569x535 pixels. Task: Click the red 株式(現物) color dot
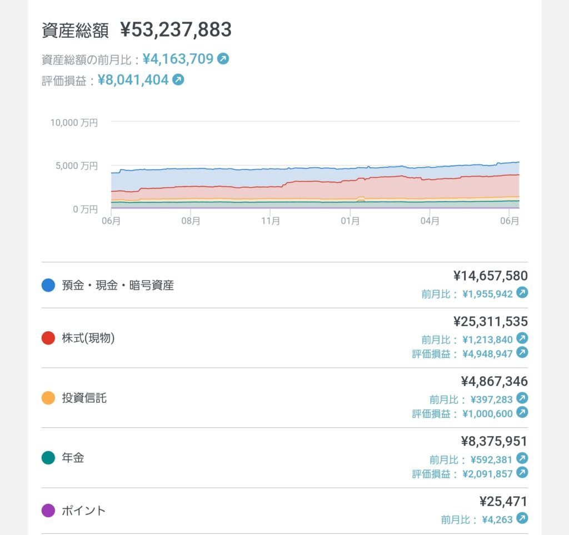click(48, 338)
